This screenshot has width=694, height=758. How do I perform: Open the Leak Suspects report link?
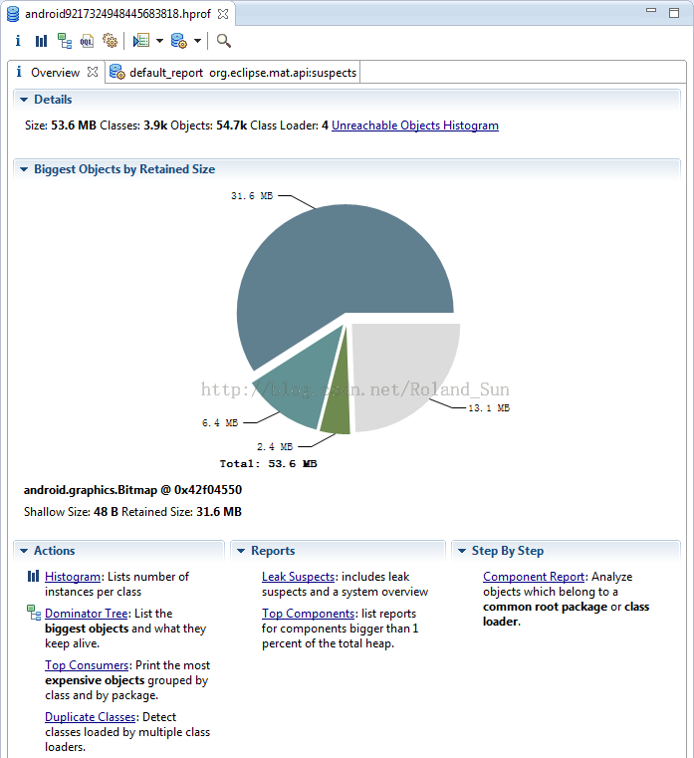point(298,577)
